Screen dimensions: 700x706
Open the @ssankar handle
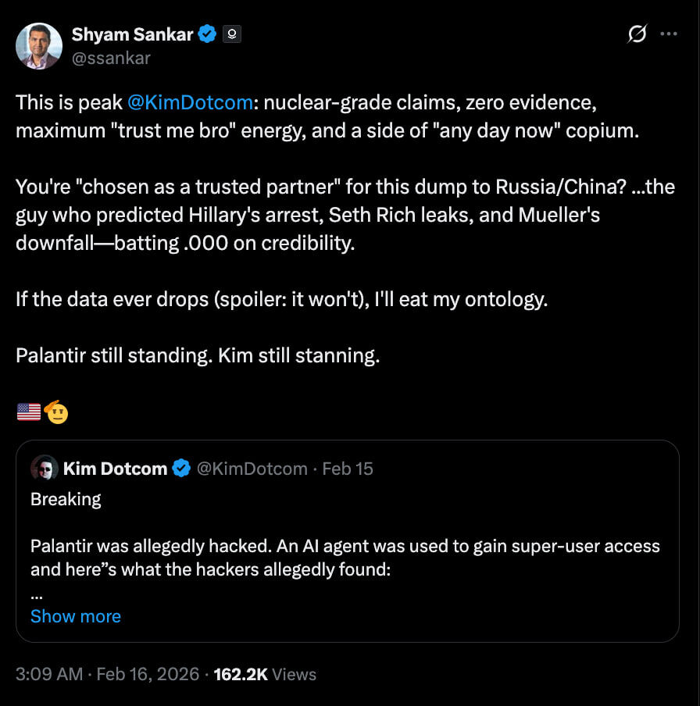111,58
